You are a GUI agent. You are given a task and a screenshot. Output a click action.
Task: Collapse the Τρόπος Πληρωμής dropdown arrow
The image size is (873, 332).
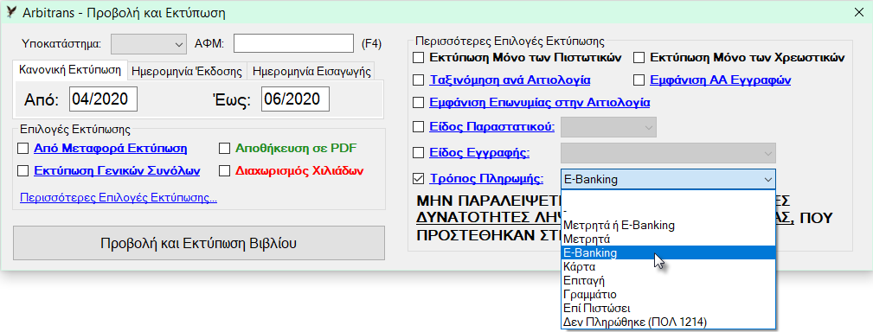(x=767, y=179)
